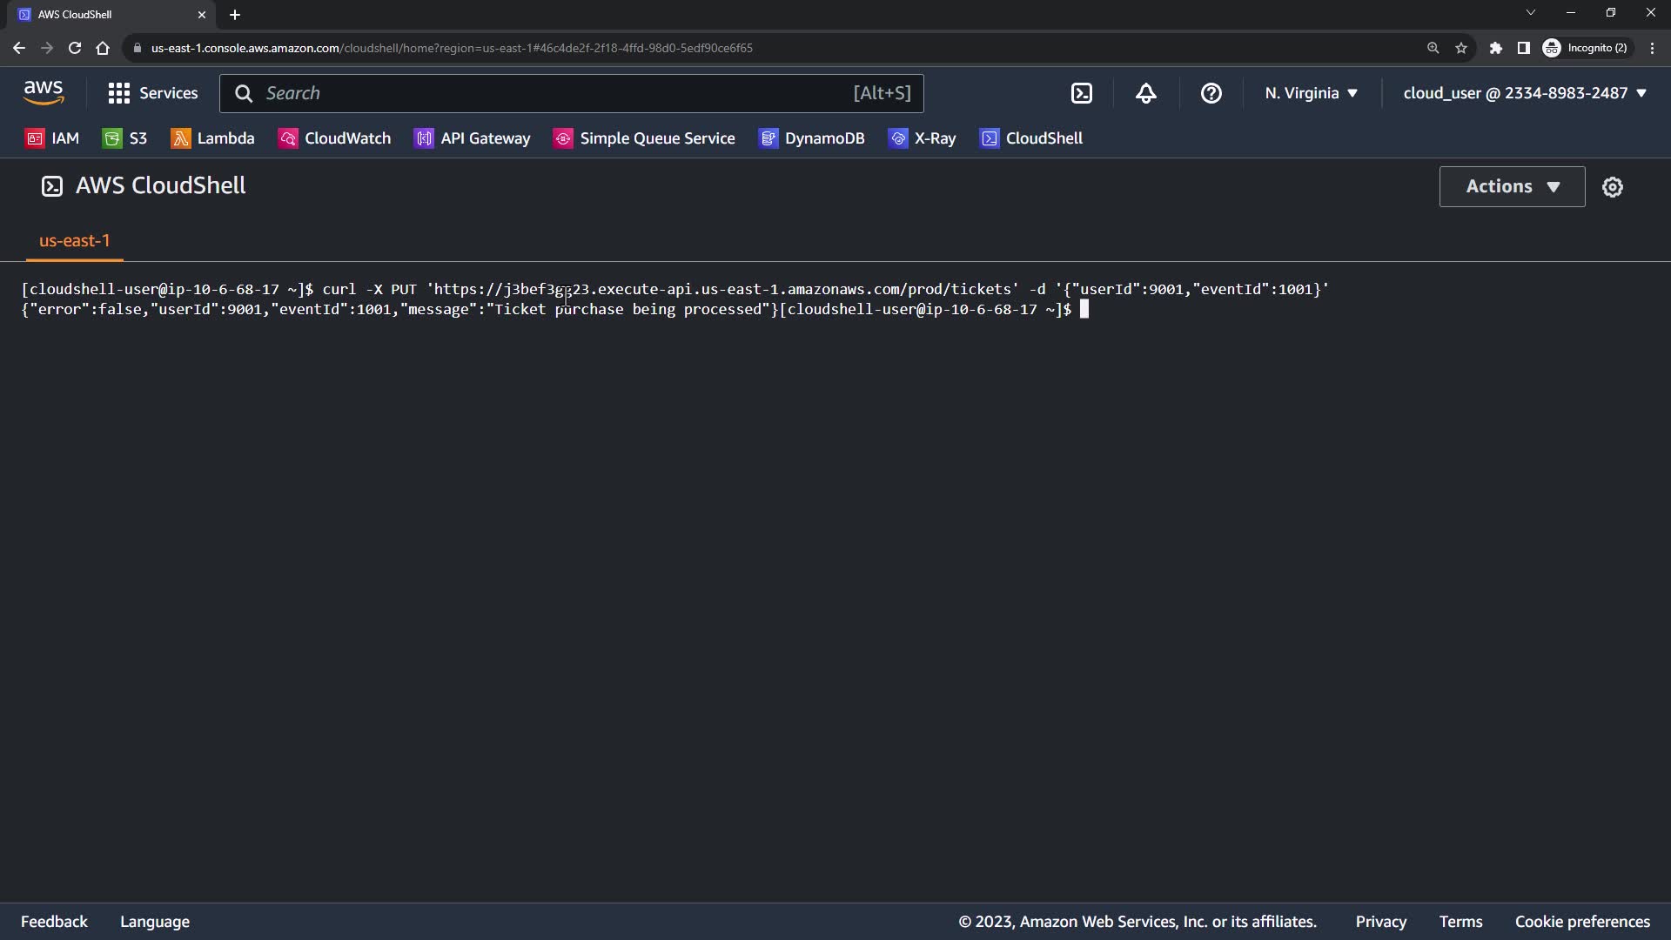Open the Services menu

pos(153,93)
